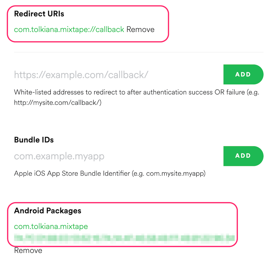The image size is (280, 269).
Task: Click the divider below Redirect URIs
Action: pyautogui.click(x=139, y=52)
